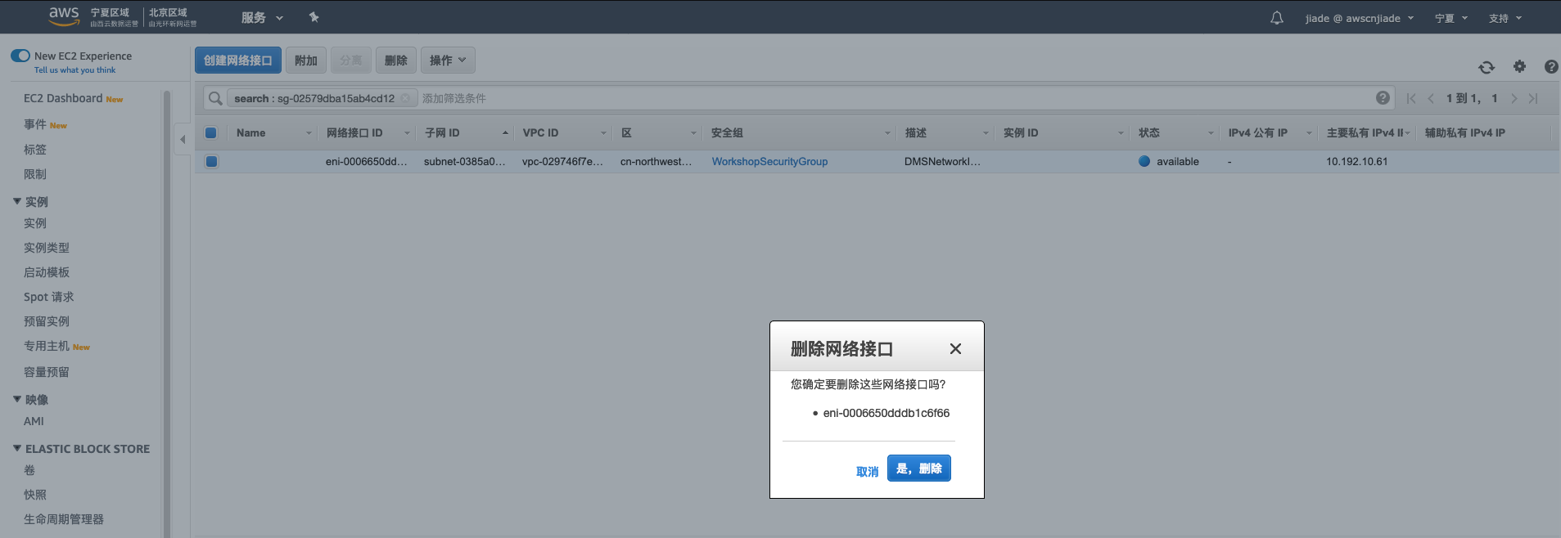
Task: Close the delete network interface dialog
Action: (x=954, y=349)
